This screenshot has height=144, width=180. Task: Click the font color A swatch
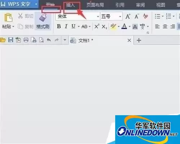click(x=124, y=26)
